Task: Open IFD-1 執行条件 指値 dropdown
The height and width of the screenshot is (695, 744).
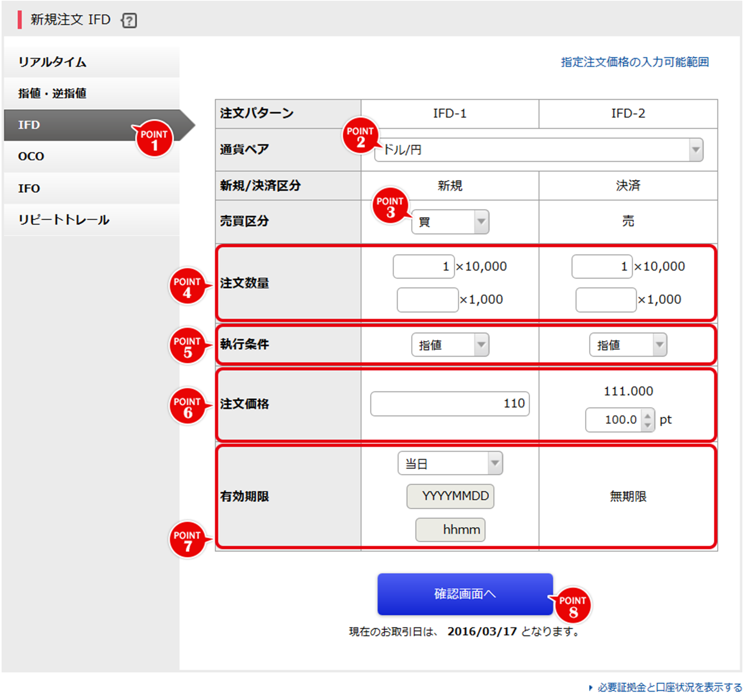Action: [x=450, y=345]
